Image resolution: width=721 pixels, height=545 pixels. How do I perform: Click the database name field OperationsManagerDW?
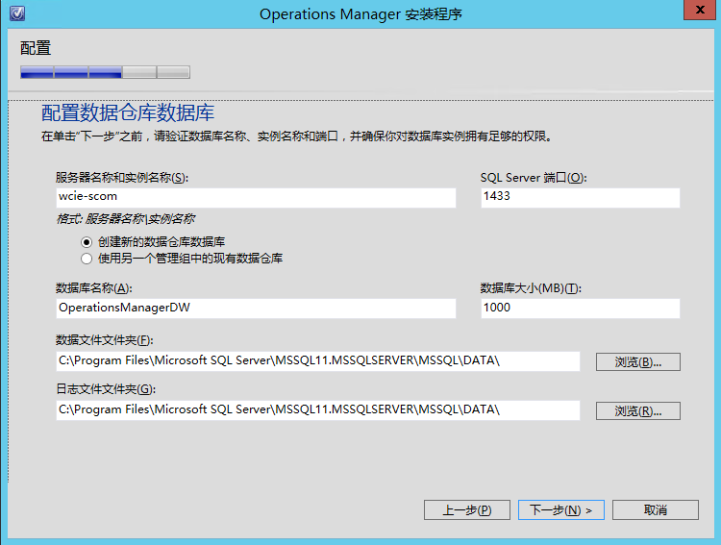tap(256, 309)
